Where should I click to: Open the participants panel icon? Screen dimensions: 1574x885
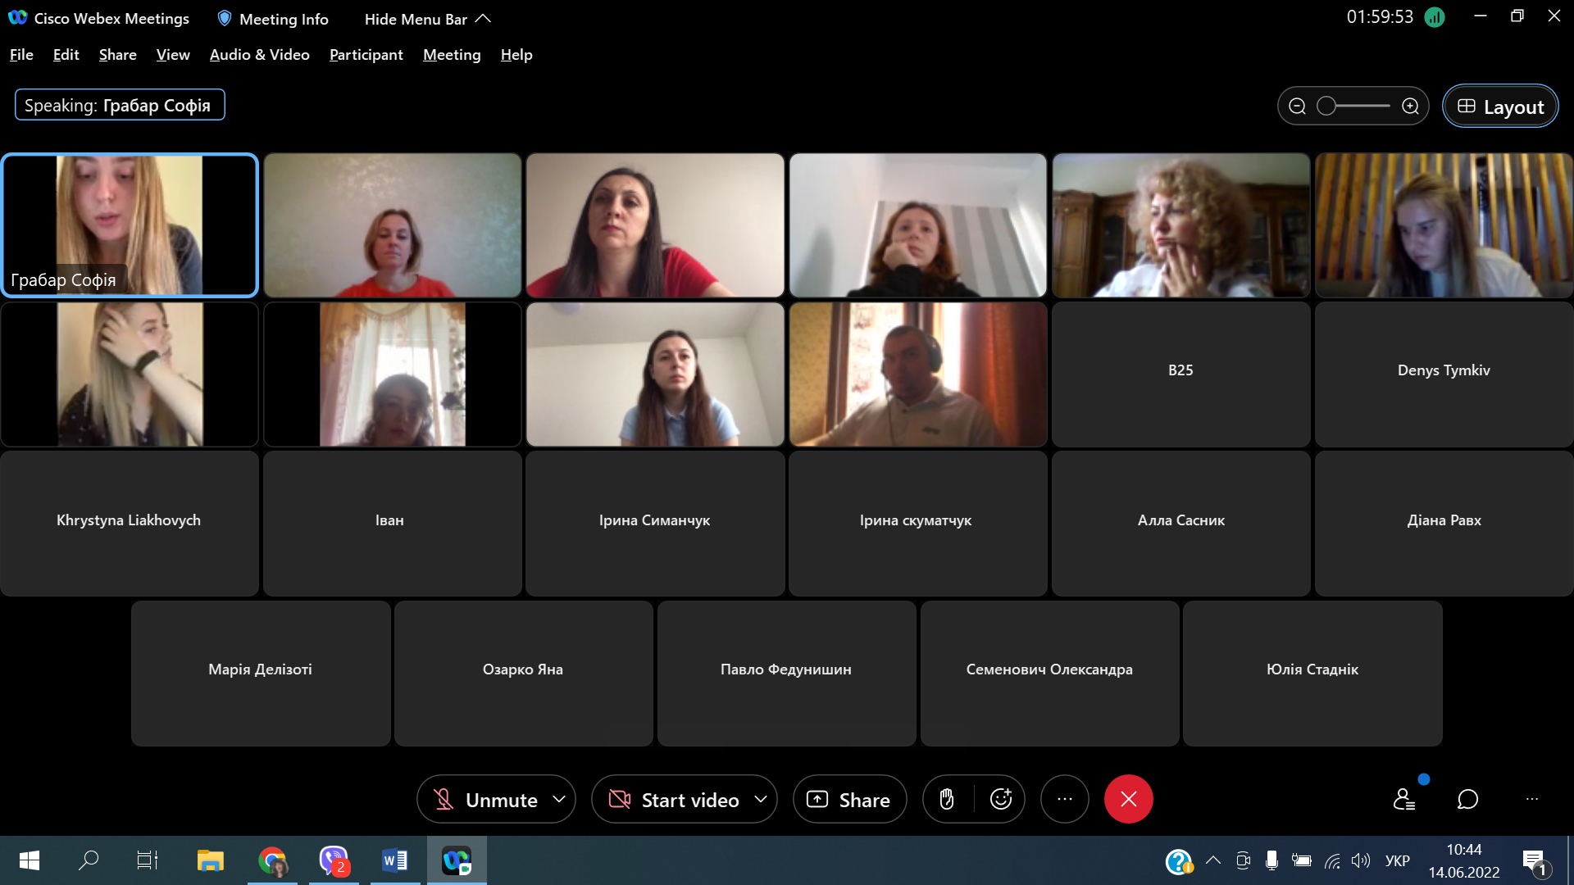pos(1403,799)
